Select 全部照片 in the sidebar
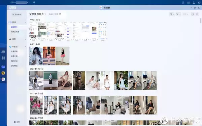The image size is (202, 126). (x=14, y=27)
